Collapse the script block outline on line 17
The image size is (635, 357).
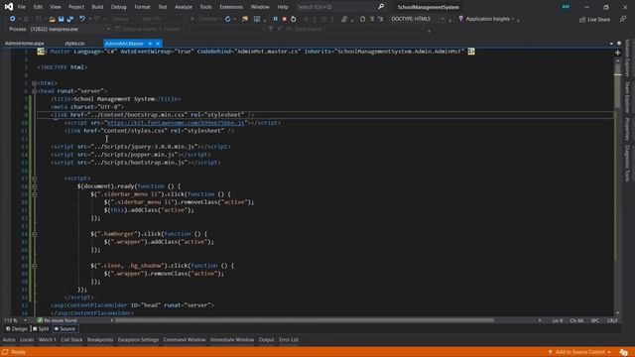(35, 178)
